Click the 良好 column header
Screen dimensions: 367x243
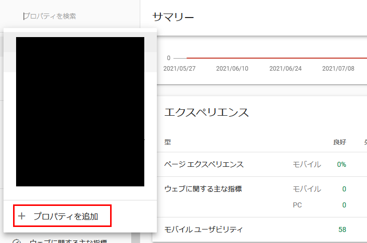click(339, 142)
